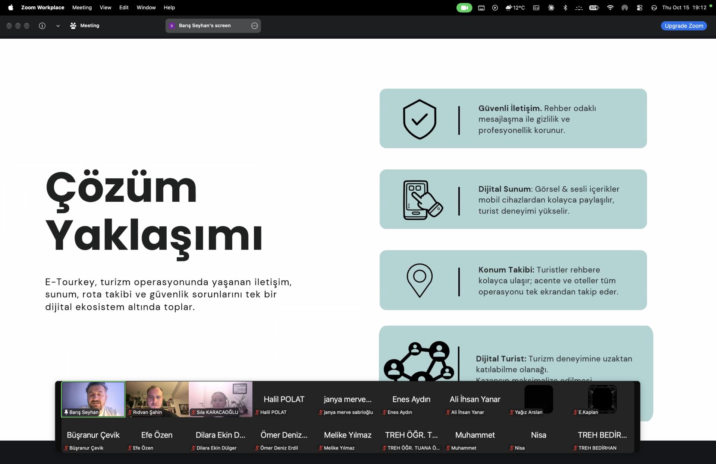Click the E-Tourkey description paragraph

tap(169, 294)
